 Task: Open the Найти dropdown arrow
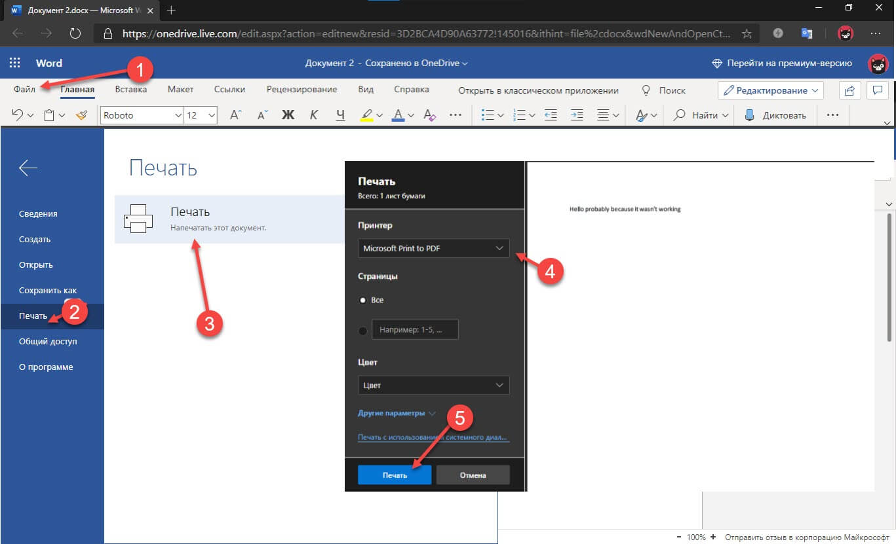point(725,115)
